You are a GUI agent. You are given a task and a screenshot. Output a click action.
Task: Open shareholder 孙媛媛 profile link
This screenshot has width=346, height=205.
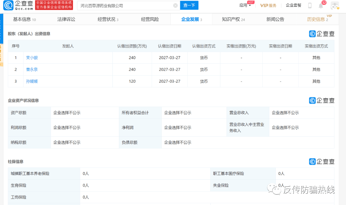click(x=32, y=81)
